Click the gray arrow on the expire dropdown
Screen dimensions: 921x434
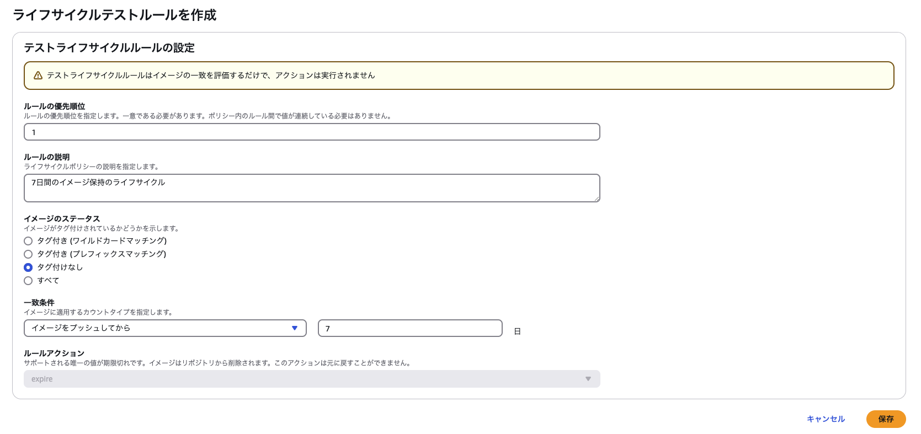tap(588, 379)
